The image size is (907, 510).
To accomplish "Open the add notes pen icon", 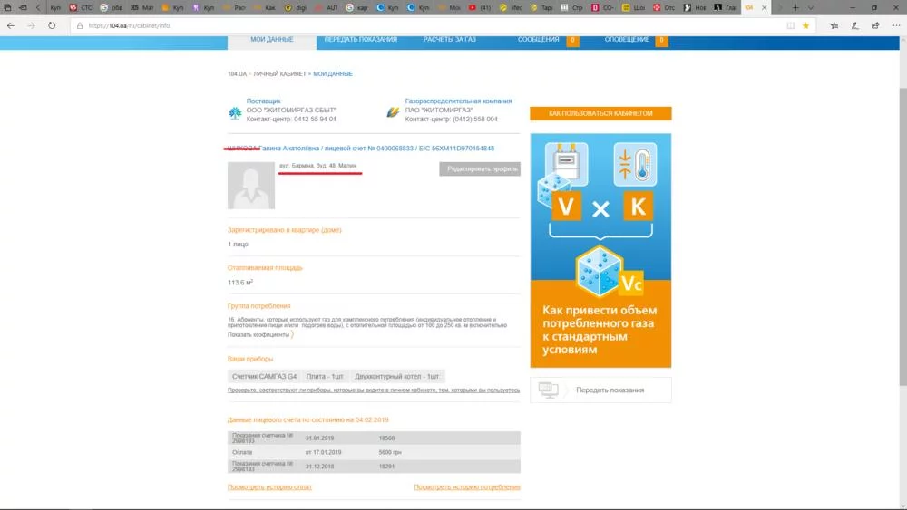I will click(855, 25).
